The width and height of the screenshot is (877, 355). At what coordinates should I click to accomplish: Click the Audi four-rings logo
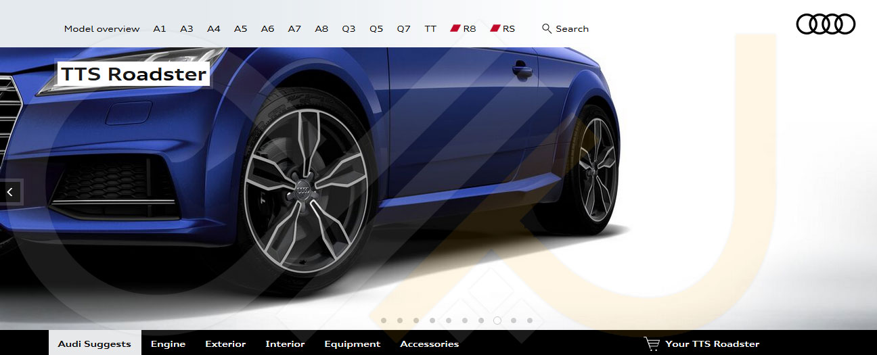(x=826, y=24)
